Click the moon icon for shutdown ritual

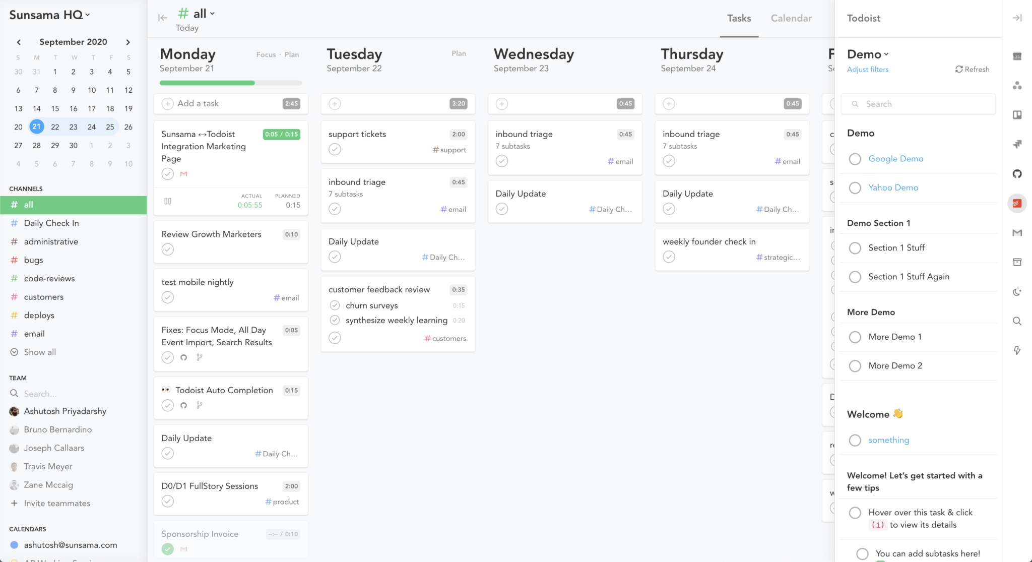click(1017, 291)
